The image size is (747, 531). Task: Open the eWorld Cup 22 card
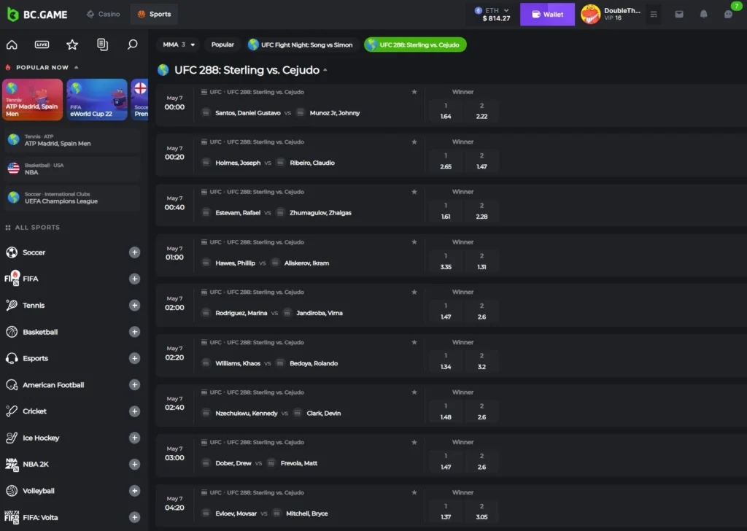point(97,99)
